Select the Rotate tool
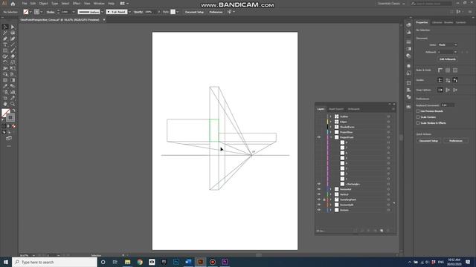Viewport: 476px width, 267px height. tap(5, 62)
